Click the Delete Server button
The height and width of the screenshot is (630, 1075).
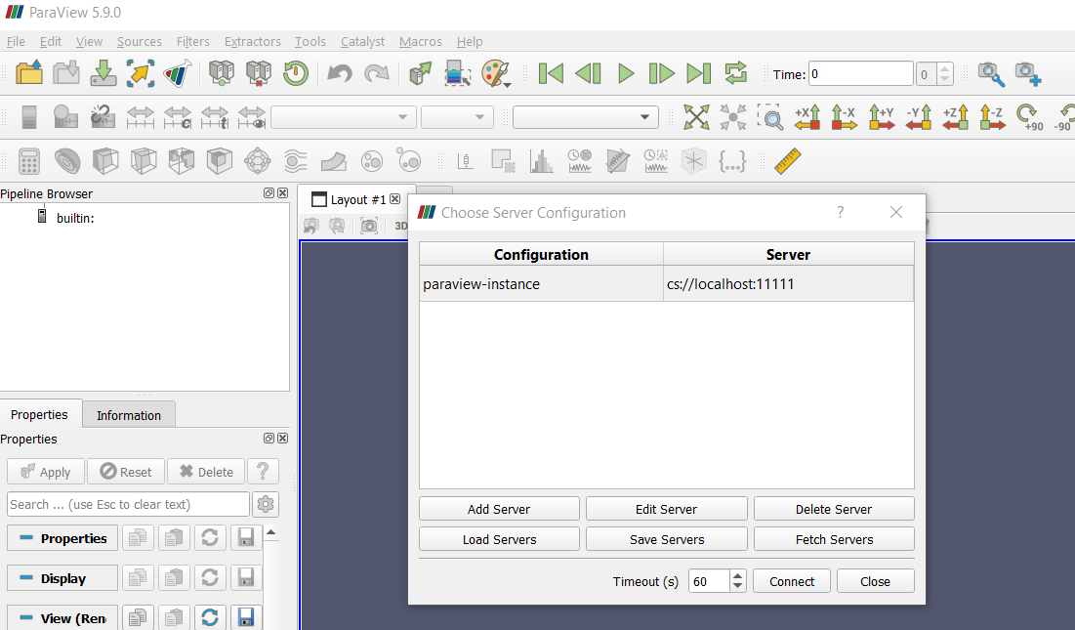(834, 509)
